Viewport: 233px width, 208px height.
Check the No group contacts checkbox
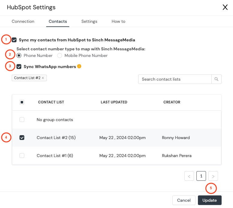(22, 120)
